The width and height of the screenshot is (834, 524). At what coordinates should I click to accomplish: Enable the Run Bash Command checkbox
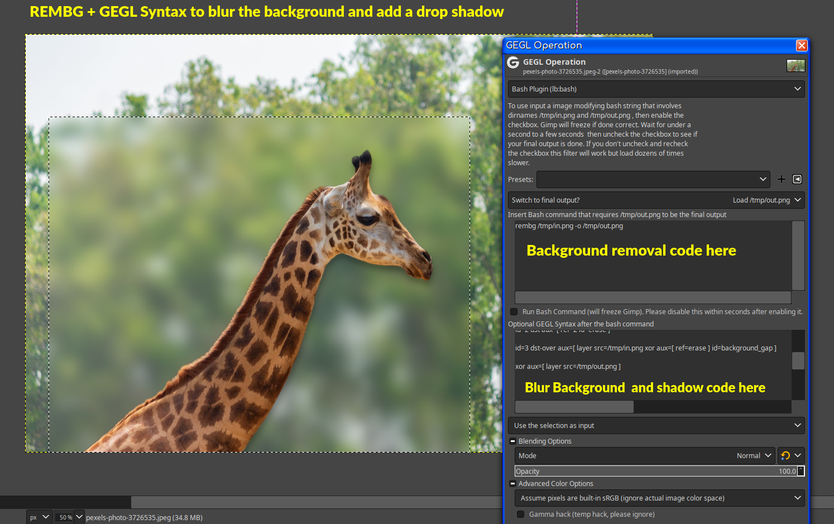point(514,312)
